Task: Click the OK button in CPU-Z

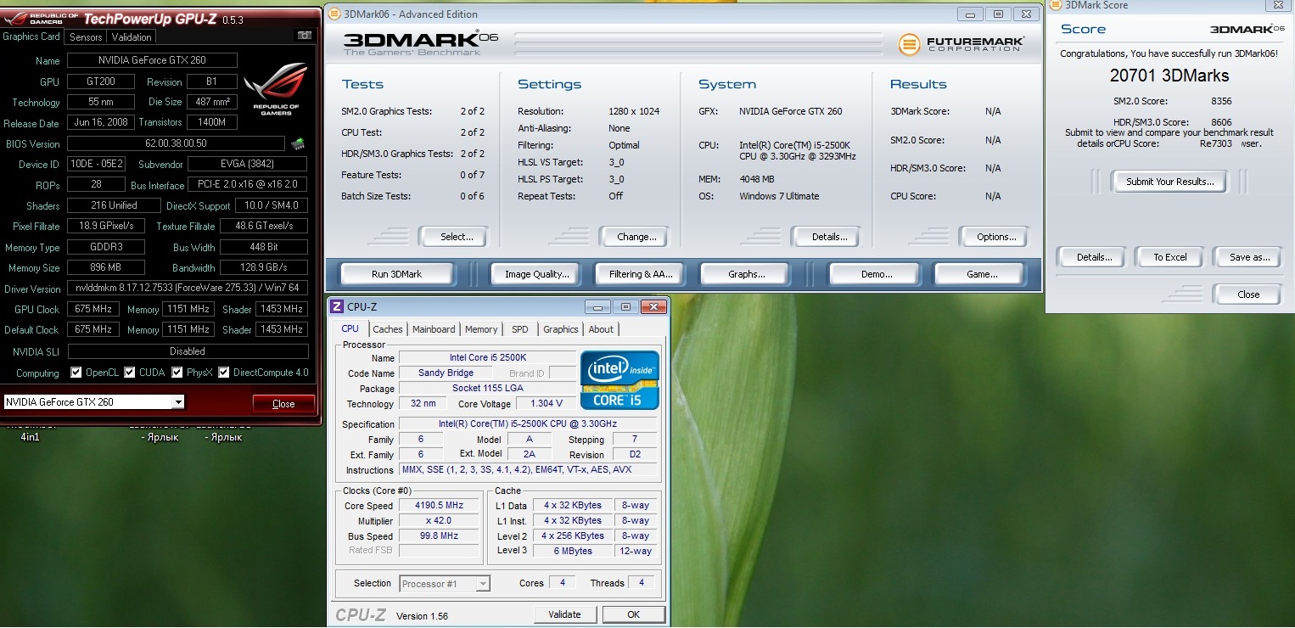Action: (x=633, y=614)
